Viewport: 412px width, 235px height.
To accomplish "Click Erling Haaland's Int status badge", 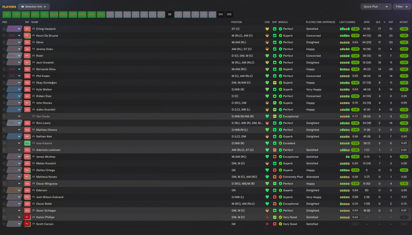I will coord(27,29).
